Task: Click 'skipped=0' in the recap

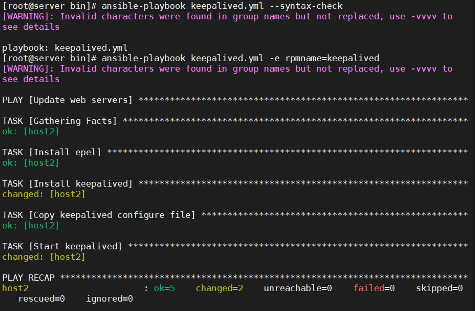Action: 439,289
